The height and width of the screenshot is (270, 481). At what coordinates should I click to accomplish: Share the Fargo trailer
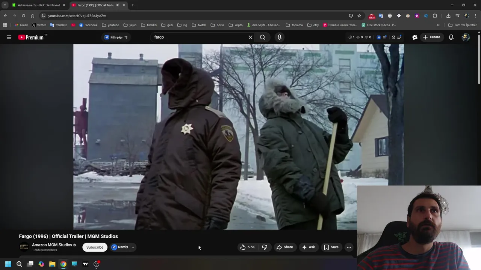[284, 247]
